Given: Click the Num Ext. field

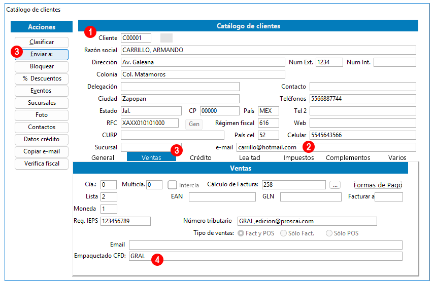Looking at the screenshot, I should (329, 62).
